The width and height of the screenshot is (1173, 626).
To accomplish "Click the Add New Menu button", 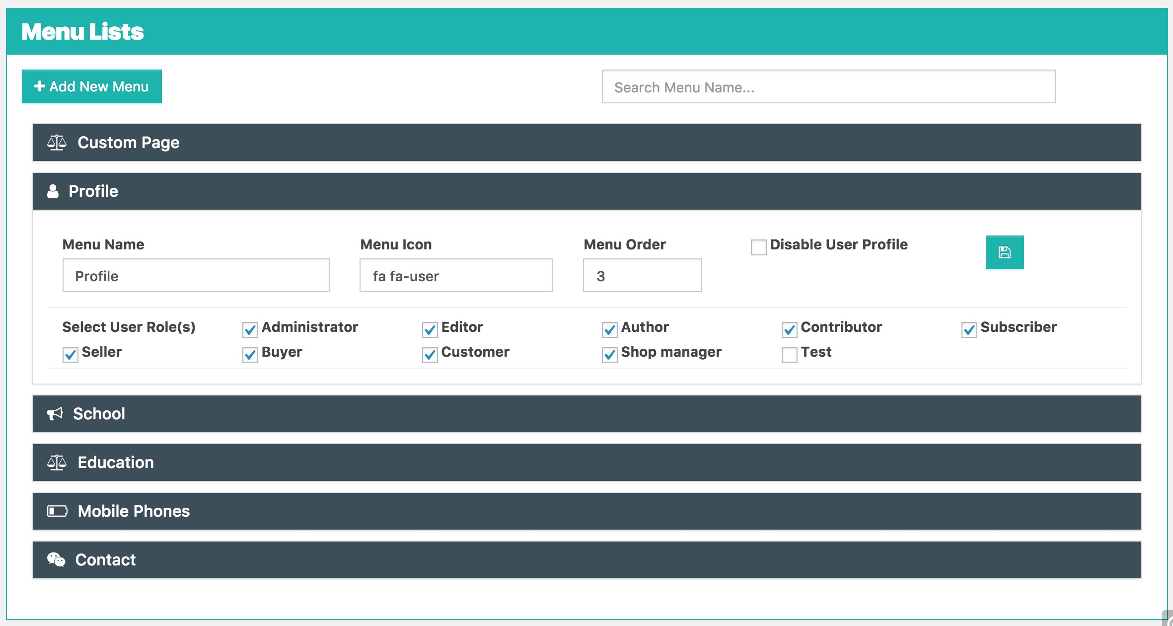I will coord(92,86).
